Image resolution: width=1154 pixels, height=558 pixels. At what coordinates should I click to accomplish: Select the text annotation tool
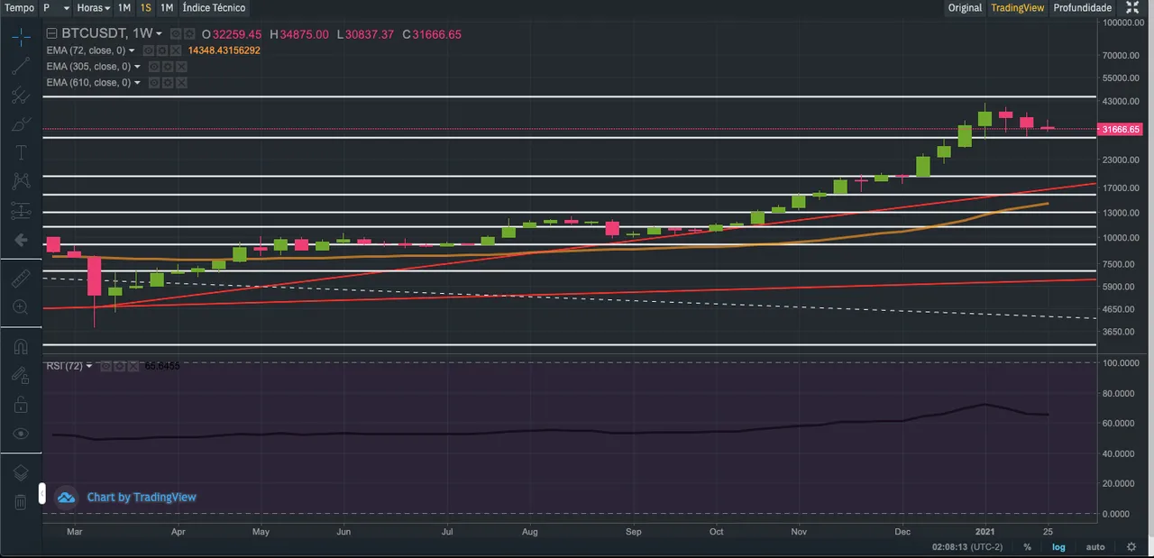[21, 152]
